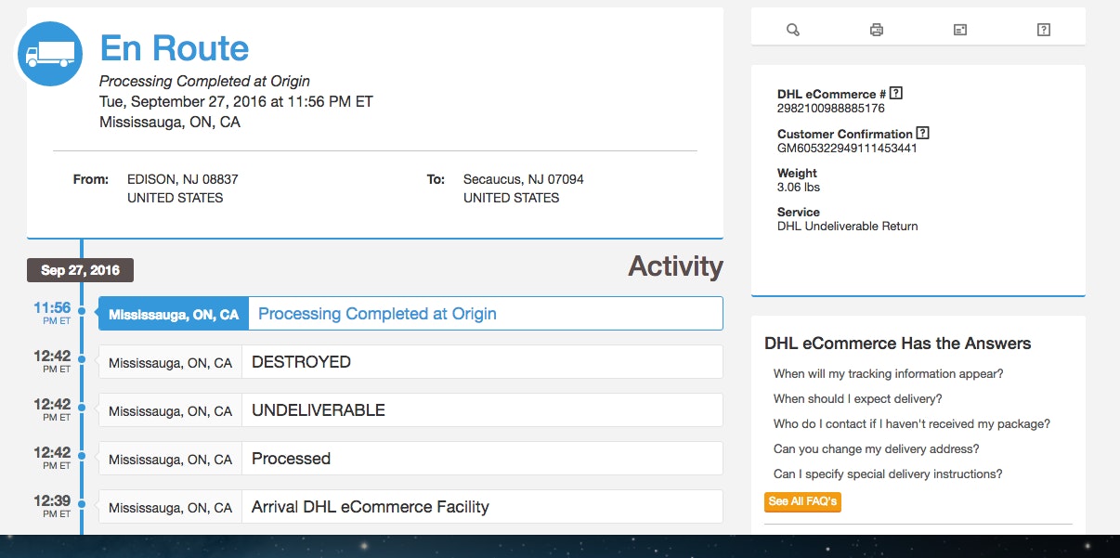
Task: Select the Processing Completed at Origin entry
Action: pos(410,314)
